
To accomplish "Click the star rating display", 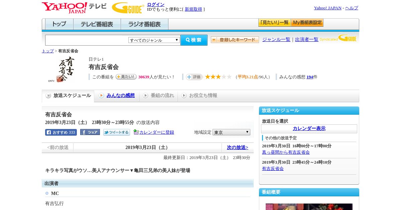I will [x=218, y=77].
